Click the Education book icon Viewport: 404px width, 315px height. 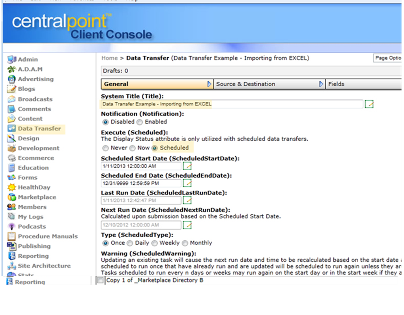click(x=11, y=168)
